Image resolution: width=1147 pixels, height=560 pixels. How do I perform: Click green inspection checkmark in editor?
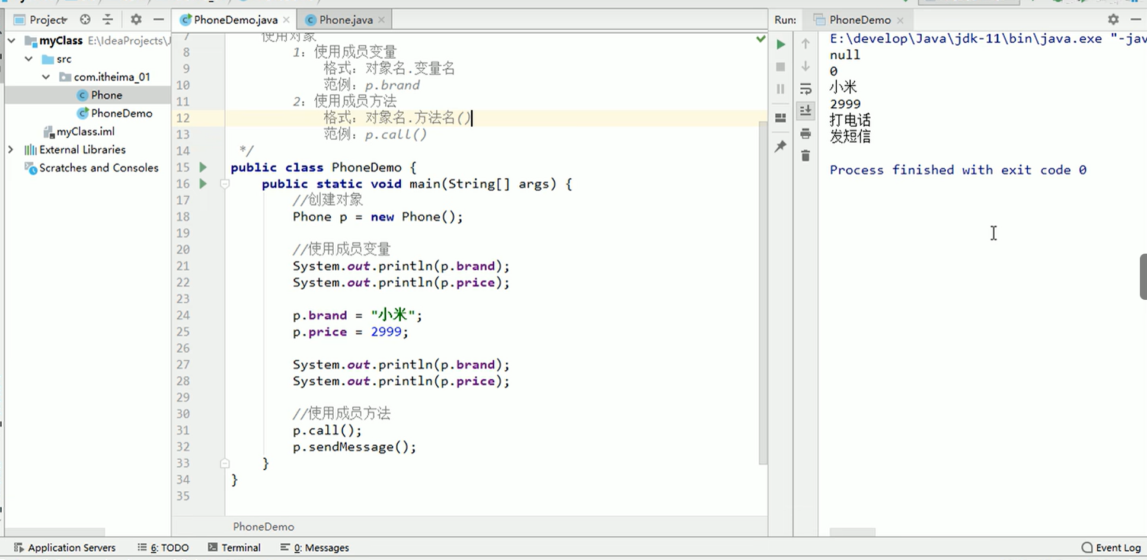[x=761, y=39]
